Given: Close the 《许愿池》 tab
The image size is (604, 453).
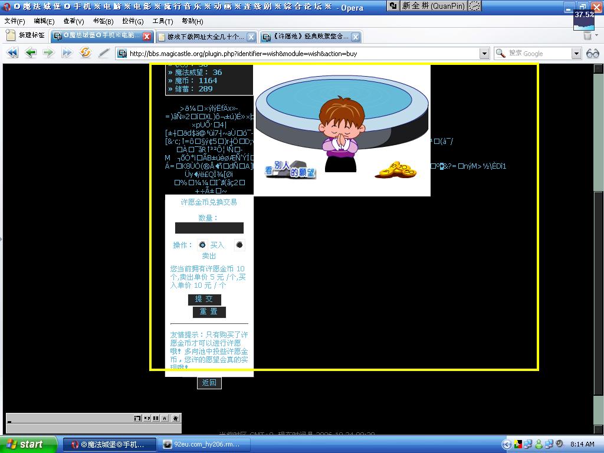Looking at the screenshot, I should pyautogui.click(x=356, y=37).
